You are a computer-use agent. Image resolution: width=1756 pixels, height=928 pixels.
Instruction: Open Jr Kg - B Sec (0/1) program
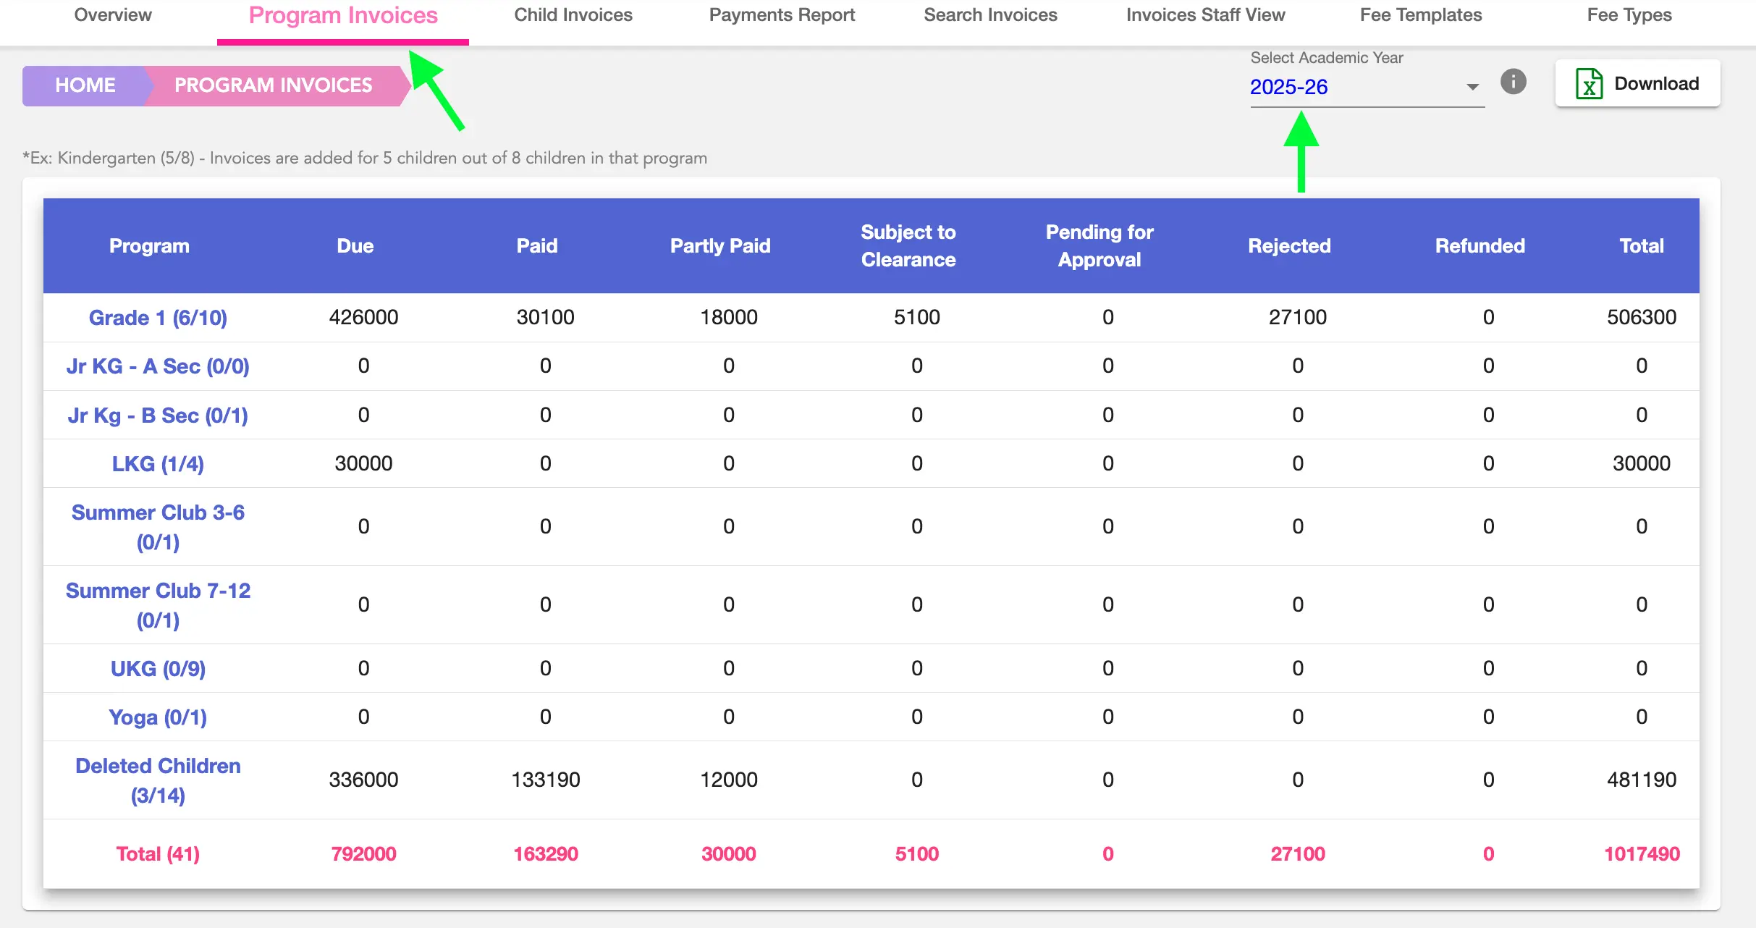158,416
